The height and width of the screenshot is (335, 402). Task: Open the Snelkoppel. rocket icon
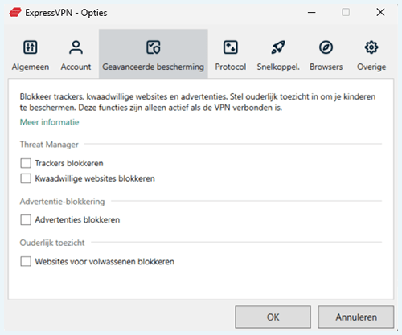tap(278, 47)
